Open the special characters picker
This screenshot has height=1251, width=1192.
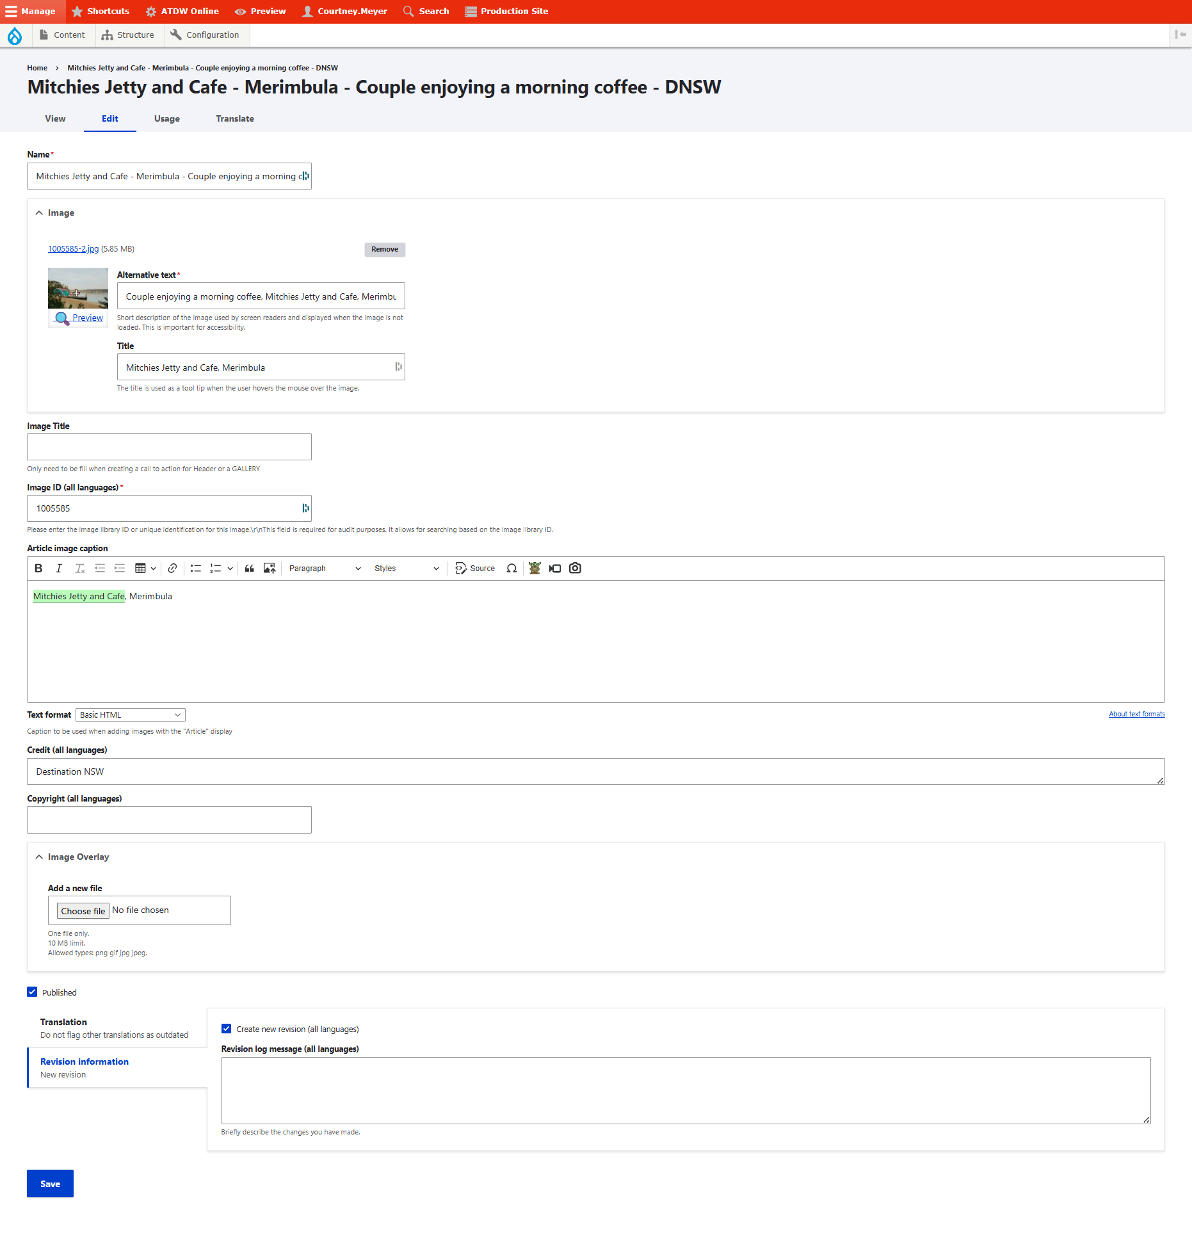pos(511,568)
